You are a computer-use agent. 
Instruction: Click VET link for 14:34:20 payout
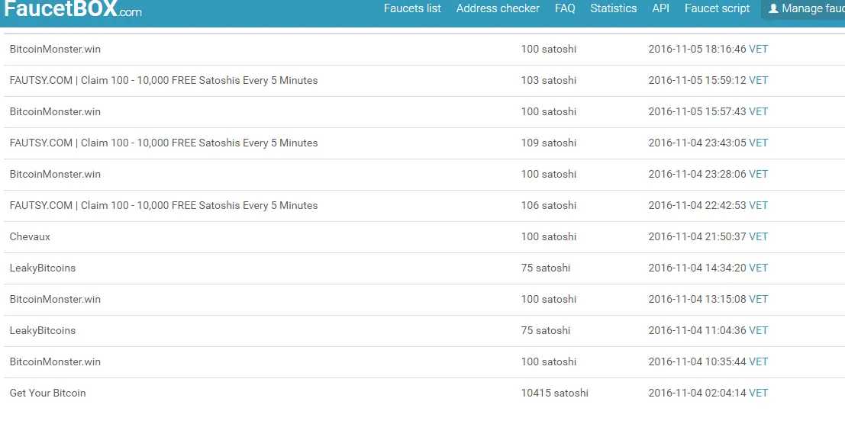758,268
